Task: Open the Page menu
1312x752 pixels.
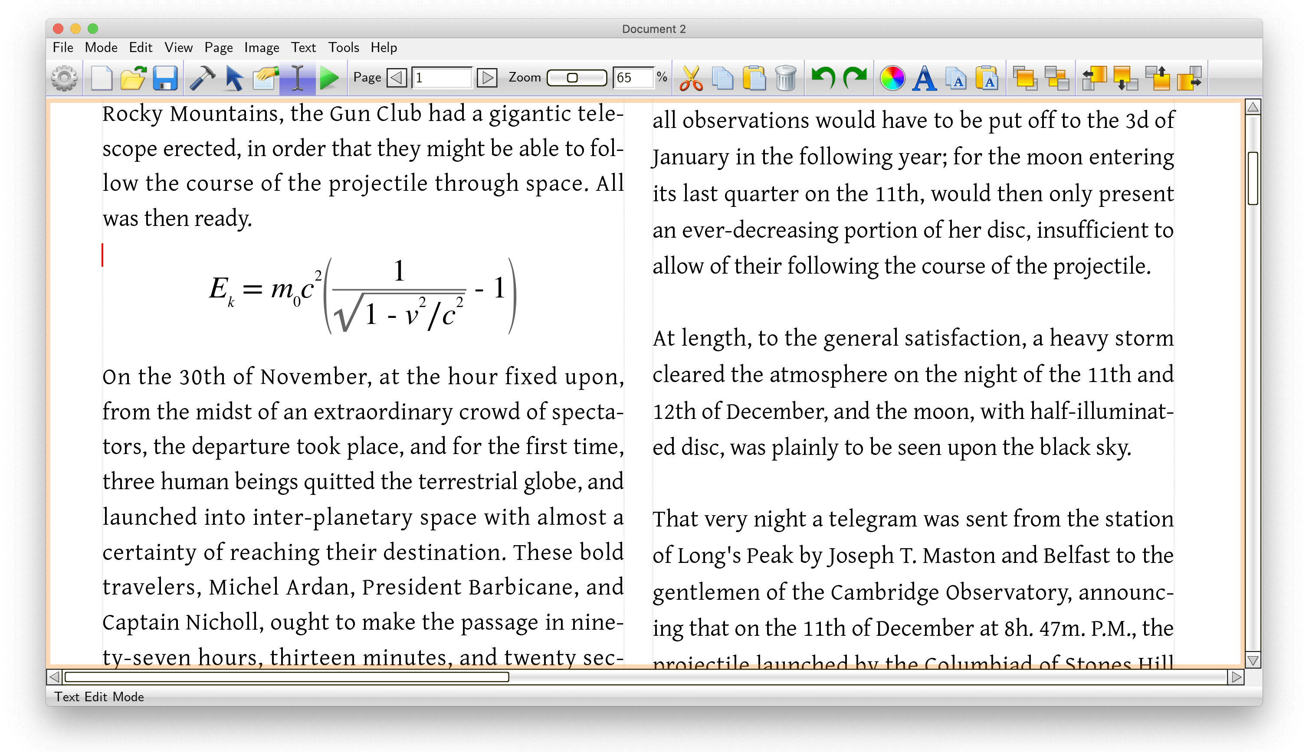Action: 219,48
